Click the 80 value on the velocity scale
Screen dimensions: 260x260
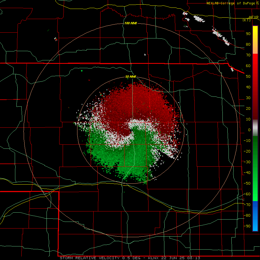(248, 44)
